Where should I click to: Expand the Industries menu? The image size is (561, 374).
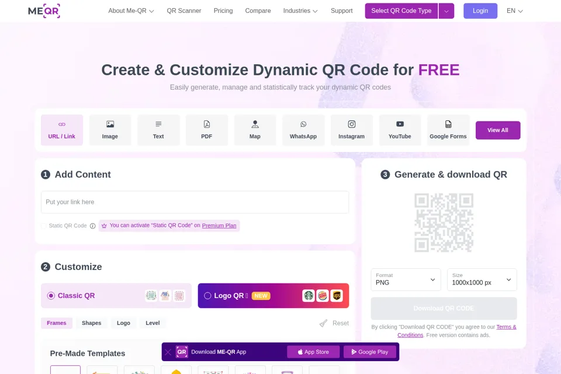tap(300, 11)
